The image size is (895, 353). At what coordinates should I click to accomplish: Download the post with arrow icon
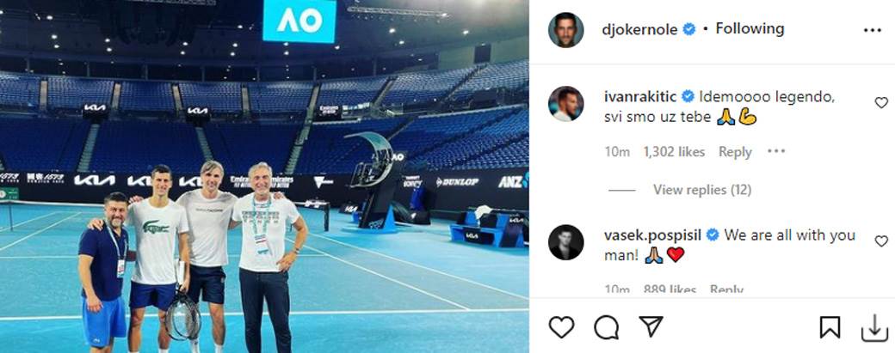[874, 327]
